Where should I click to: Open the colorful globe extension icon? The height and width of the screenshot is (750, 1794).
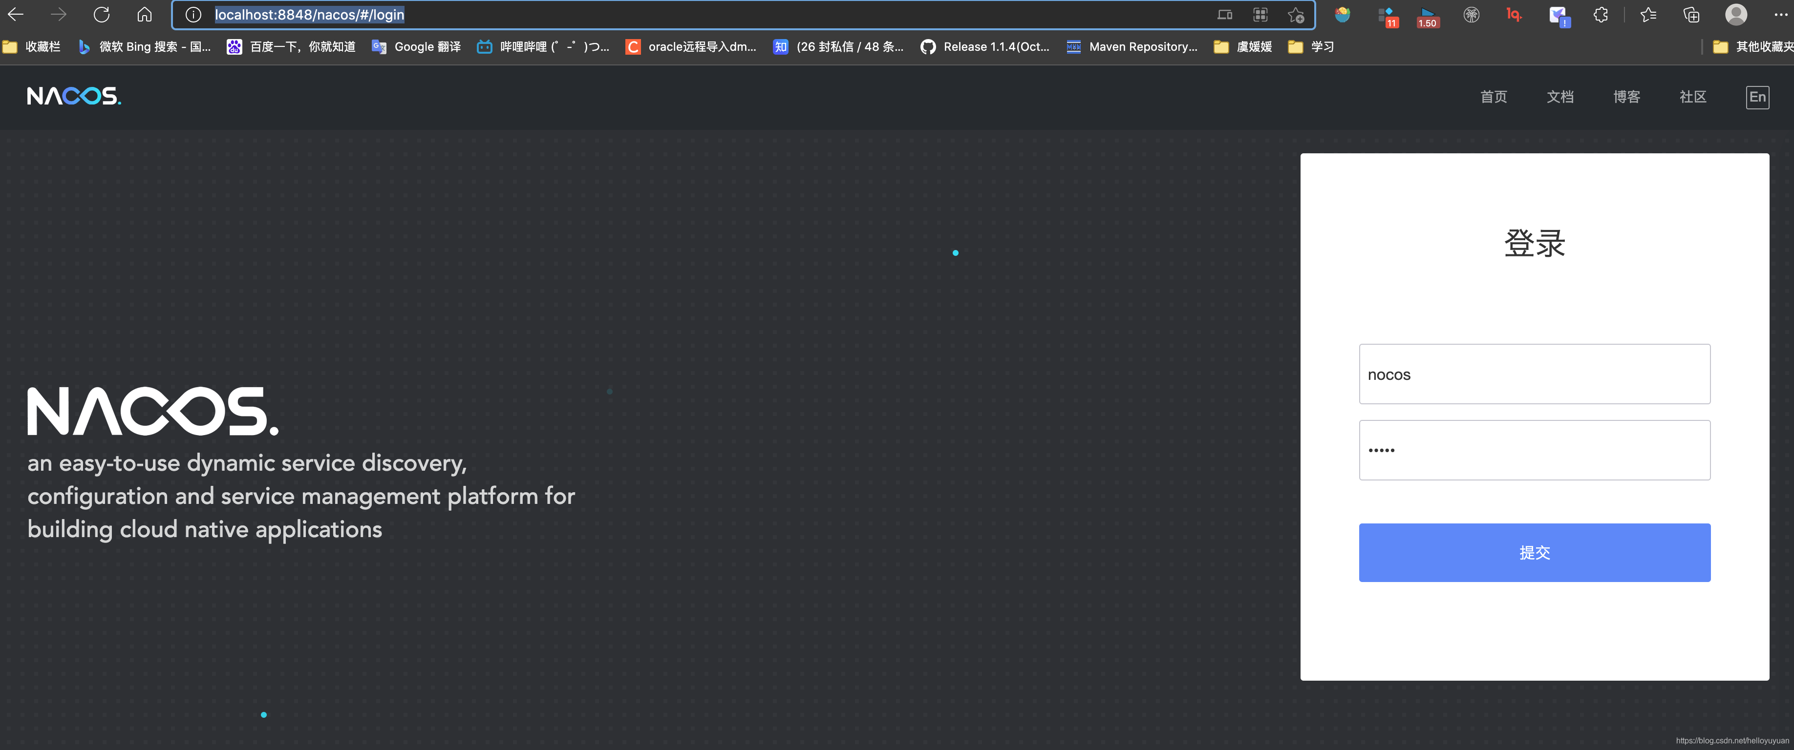coord(1343,15)
